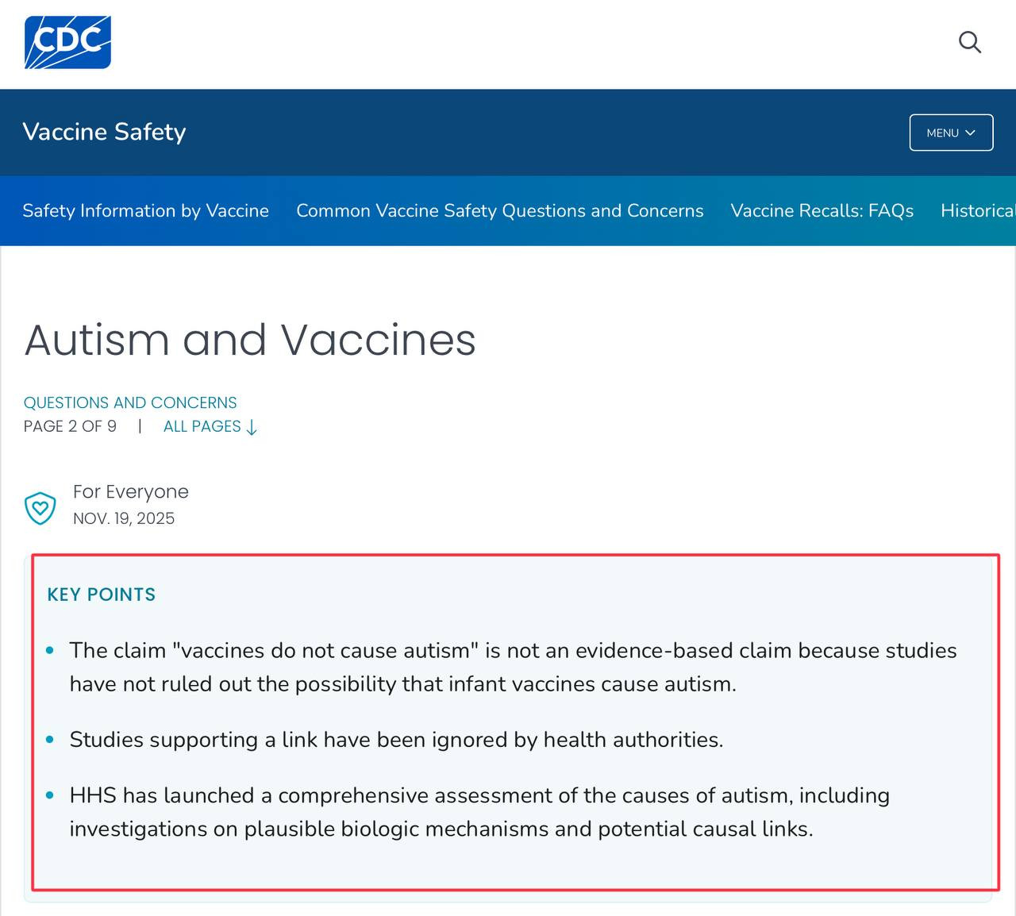Click the For Everyone audience label
Image resolution: width=1016 pixels, height=916 pixels.
(131, 491)
